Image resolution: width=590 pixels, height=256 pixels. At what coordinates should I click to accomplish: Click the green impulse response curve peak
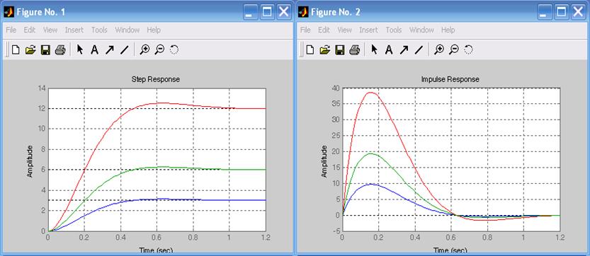370,153
